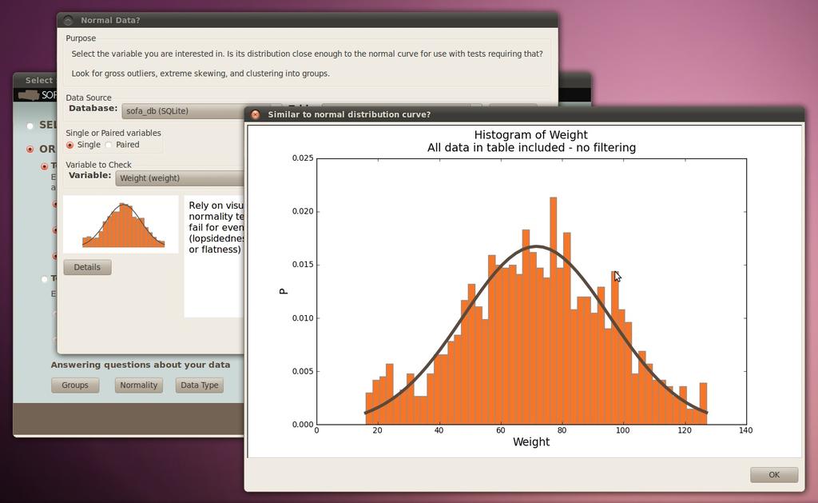Image resolution: width=818 pixels, height=503 pixels.
Task: Click 'Answering questions about your data' heading
Action: pos(141,365)
